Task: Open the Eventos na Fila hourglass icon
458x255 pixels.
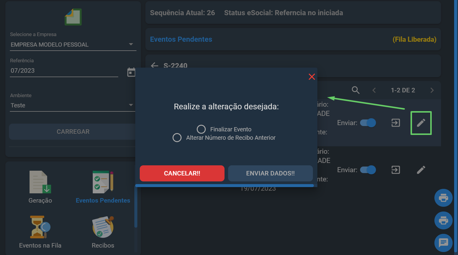Action: tap(40, 227)
